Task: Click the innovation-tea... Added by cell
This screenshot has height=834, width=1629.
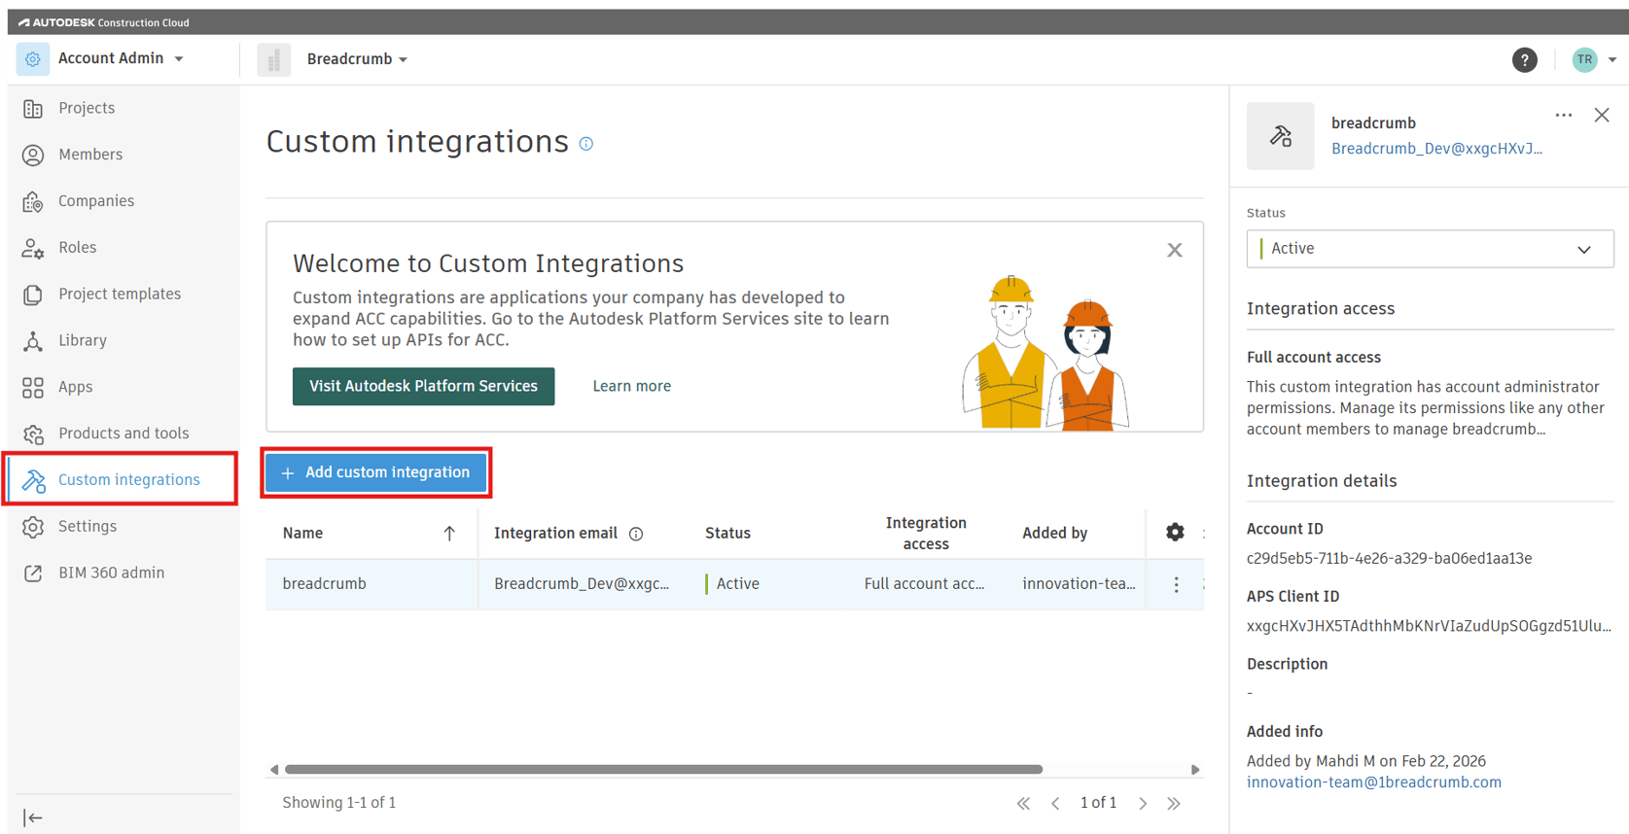Action: coord(1079,583)
